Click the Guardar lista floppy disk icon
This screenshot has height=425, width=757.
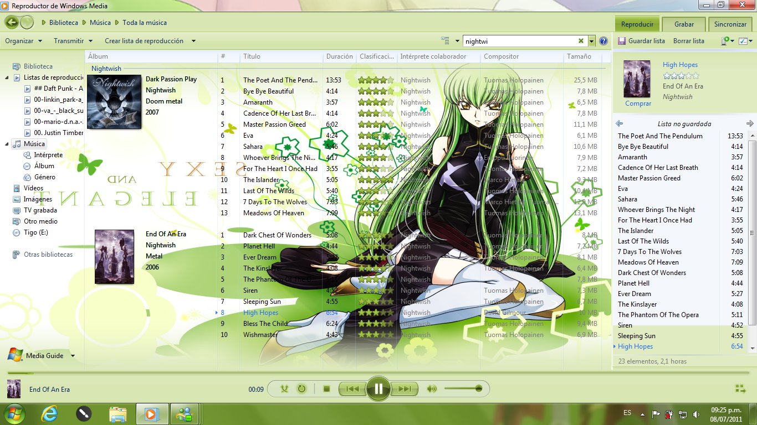(x=622, y=41)
